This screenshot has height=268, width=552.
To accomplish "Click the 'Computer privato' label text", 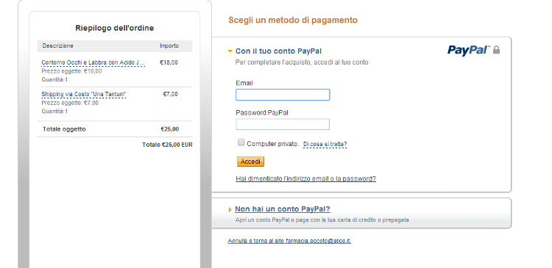I will point(273,144).
